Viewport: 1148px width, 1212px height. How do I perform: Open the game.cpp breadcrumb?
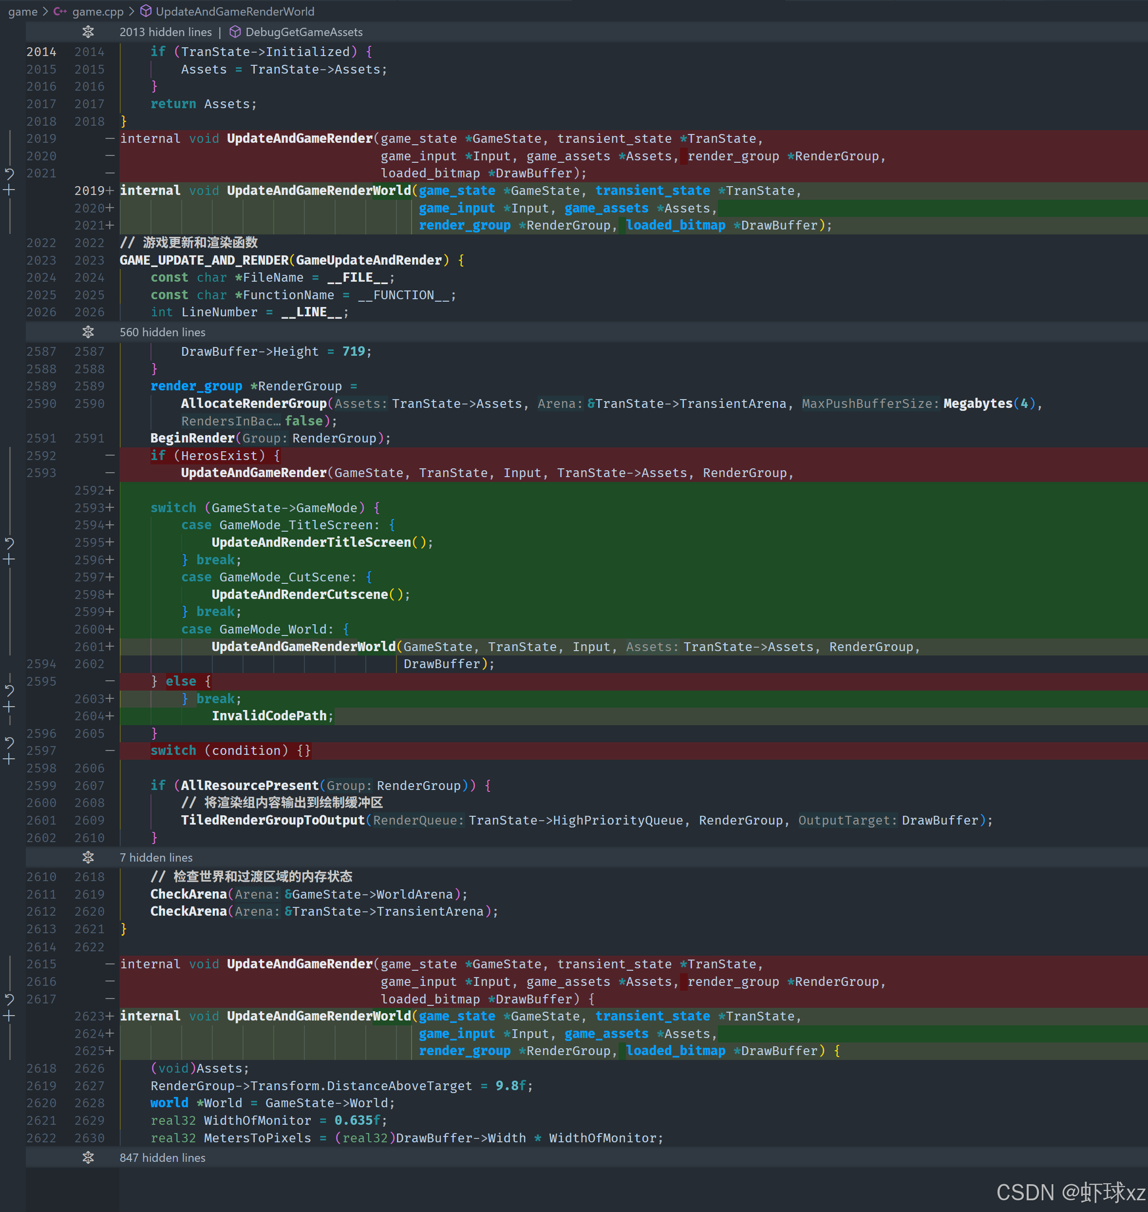[97, 11]
